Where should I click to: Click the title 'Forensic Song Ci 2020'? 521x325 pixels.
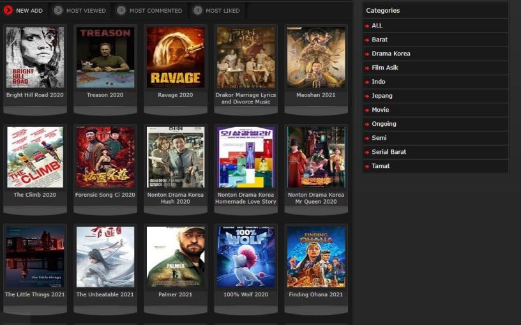pos(105,195)
